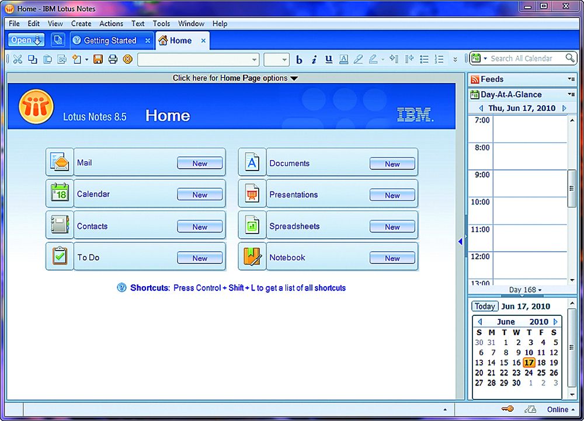Click the Feeds RSS icon in sidebar
This screenshot has height=421, width=584.
click(x=475, y=79)
